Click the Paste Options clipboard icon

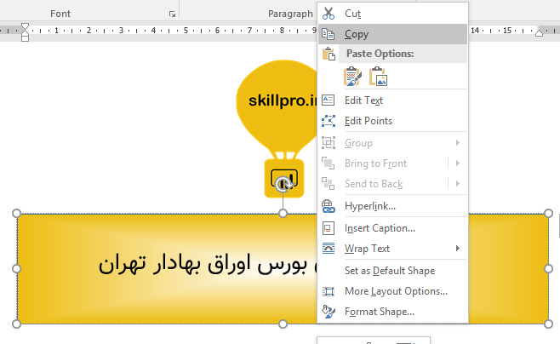click(x=329, y=54)
